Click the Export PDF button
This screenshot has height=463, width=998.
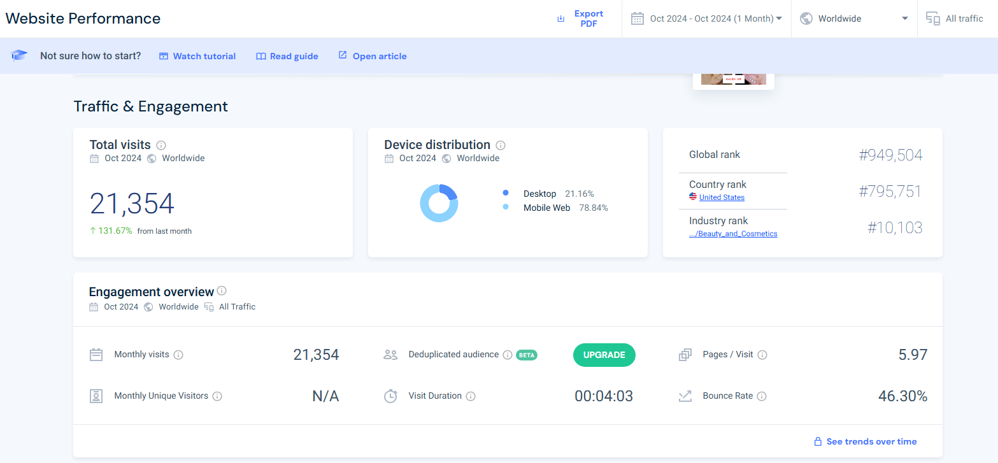(581, 18)
